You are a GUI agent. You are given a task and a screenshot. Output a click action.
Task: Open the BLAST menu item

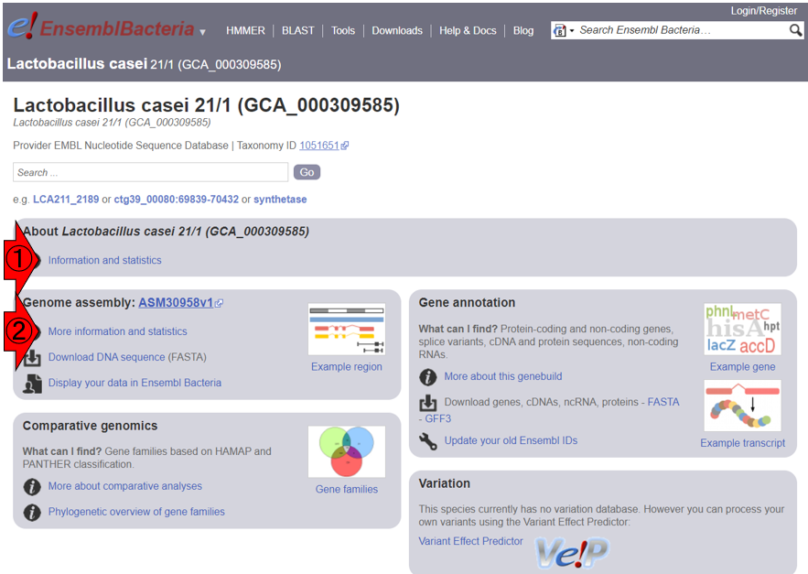pos(297,30)
